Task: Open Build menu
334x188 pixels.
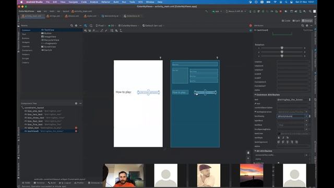Action: (x=116, y=2)
